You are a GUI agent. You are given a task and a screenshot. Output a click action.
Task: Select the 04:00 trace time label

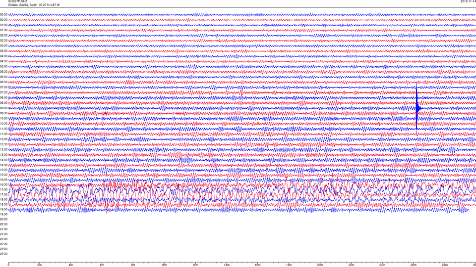[3, 56]
